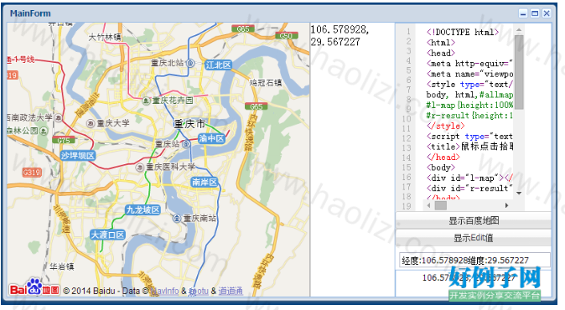
Task: Click the code editor scroll-left arrow
Action: 429,205
